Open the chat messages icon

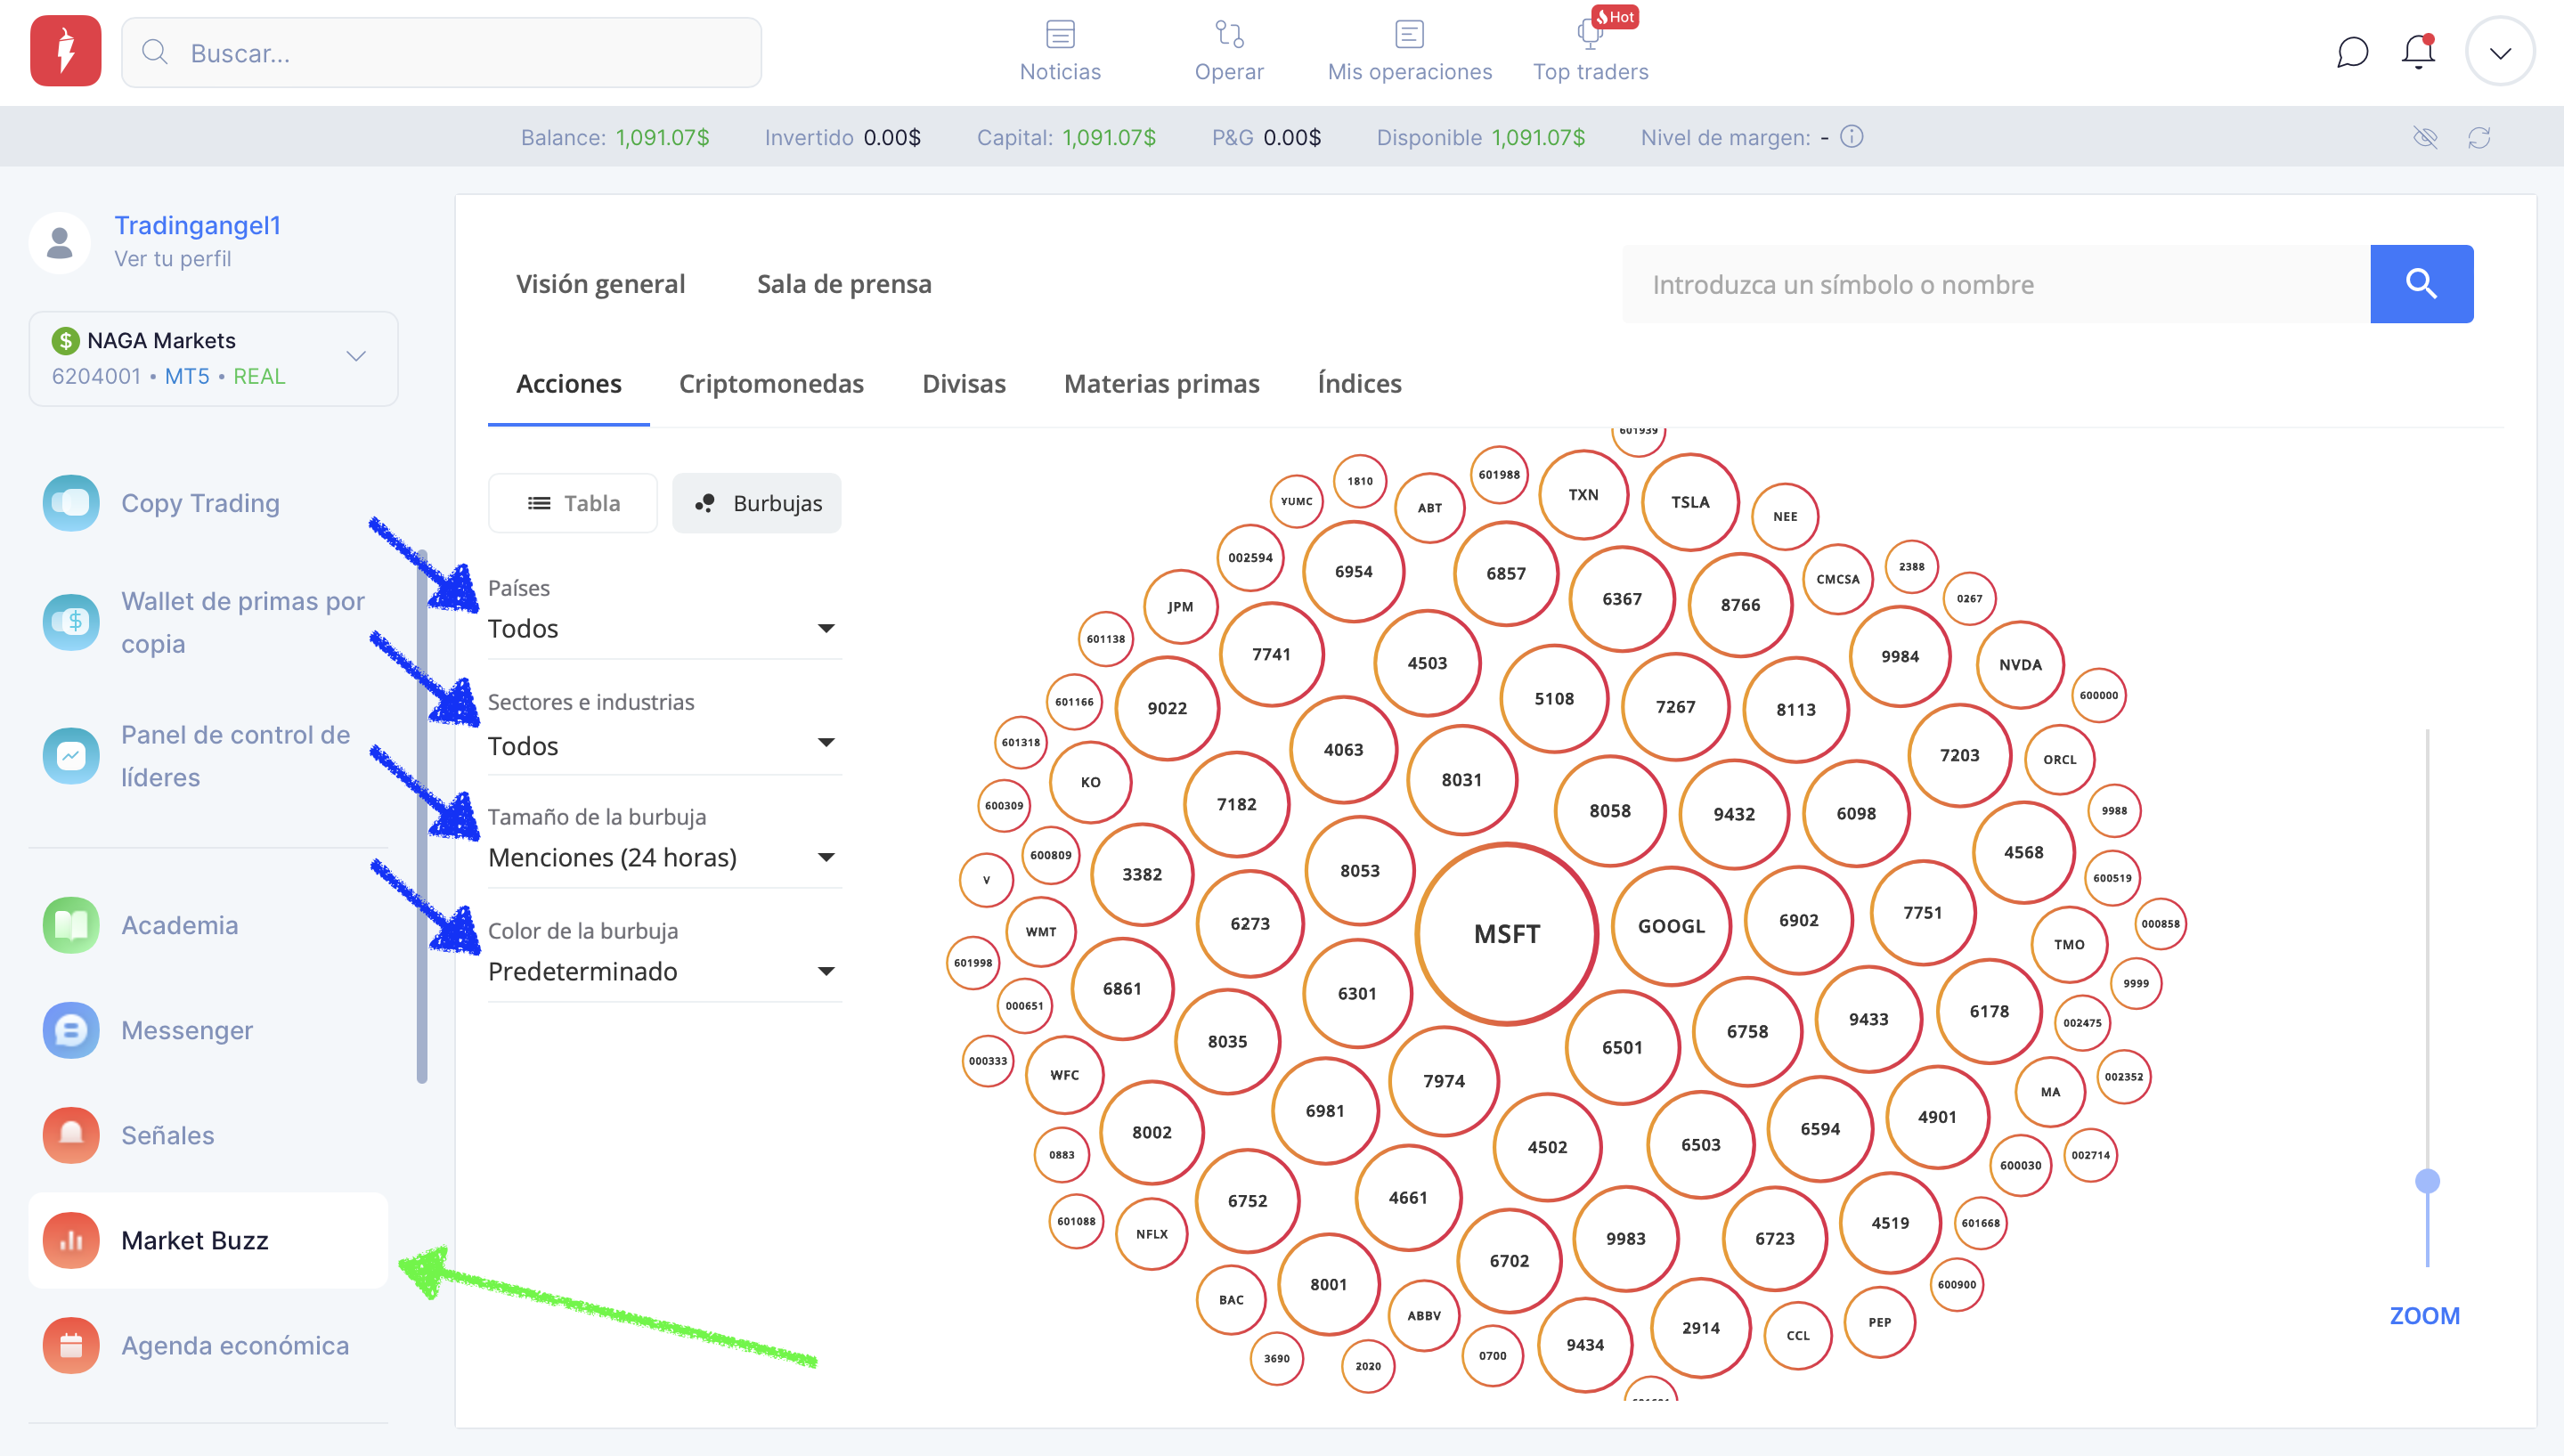[x=2351, y=52]
